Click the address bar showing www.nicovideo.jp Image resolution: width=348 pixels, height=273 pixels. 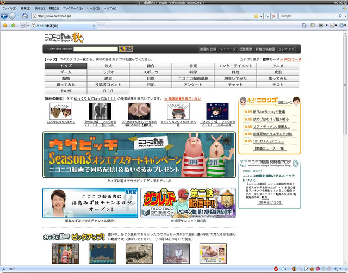(142, 16)
